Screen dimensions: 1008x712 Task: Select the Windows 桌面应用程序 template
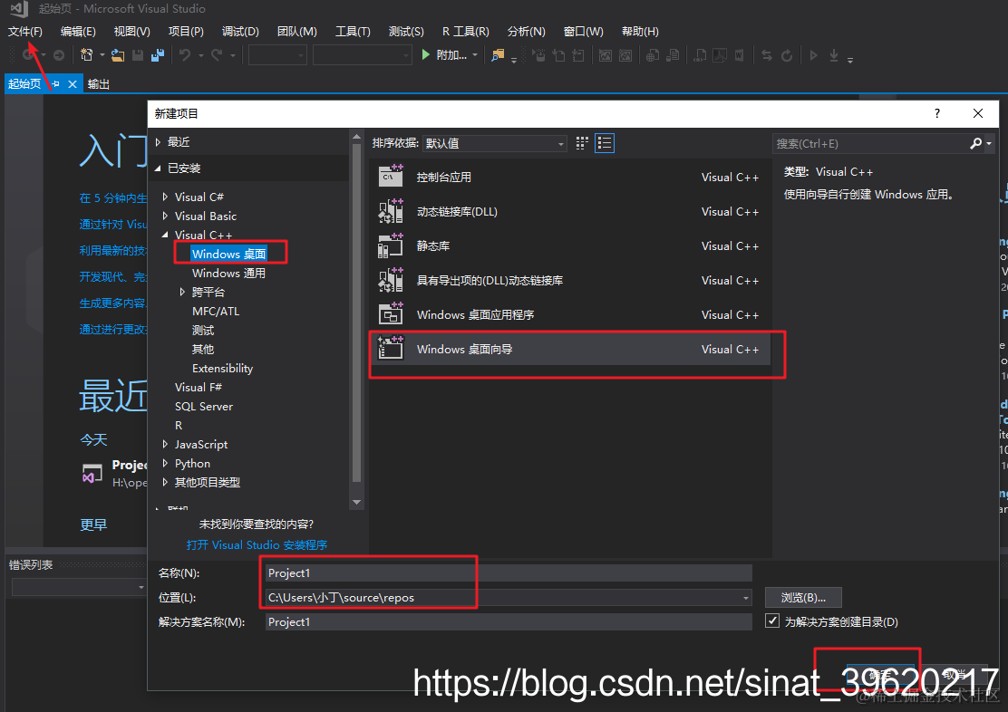[570, 315]
